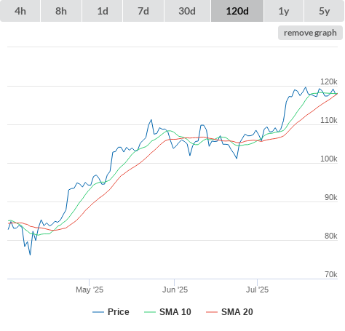Click the 100k y-axis gridline label
The image size is (345, 331).
[328, 159]
